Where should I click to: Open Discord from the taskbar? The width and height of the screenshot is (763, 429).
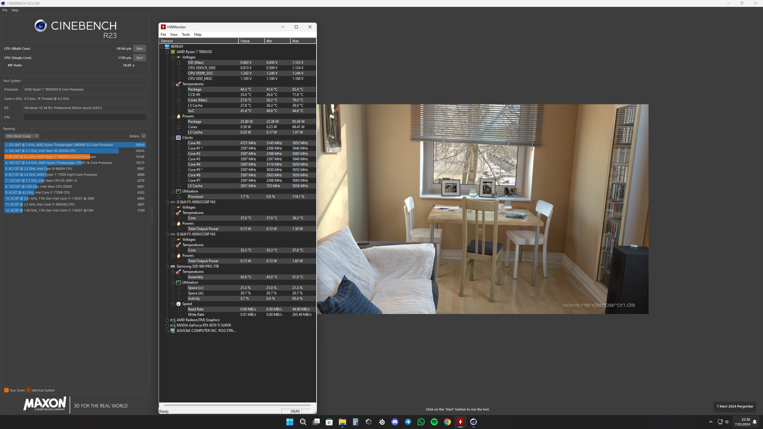pyautogui.click(x=395, y=422)
